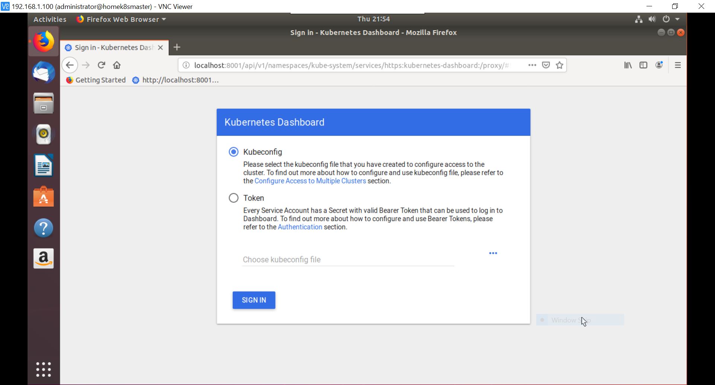Open Firefox from the Ubuntu dock
This screenshot has width=715, height=385.
click(x=44, y=41)
